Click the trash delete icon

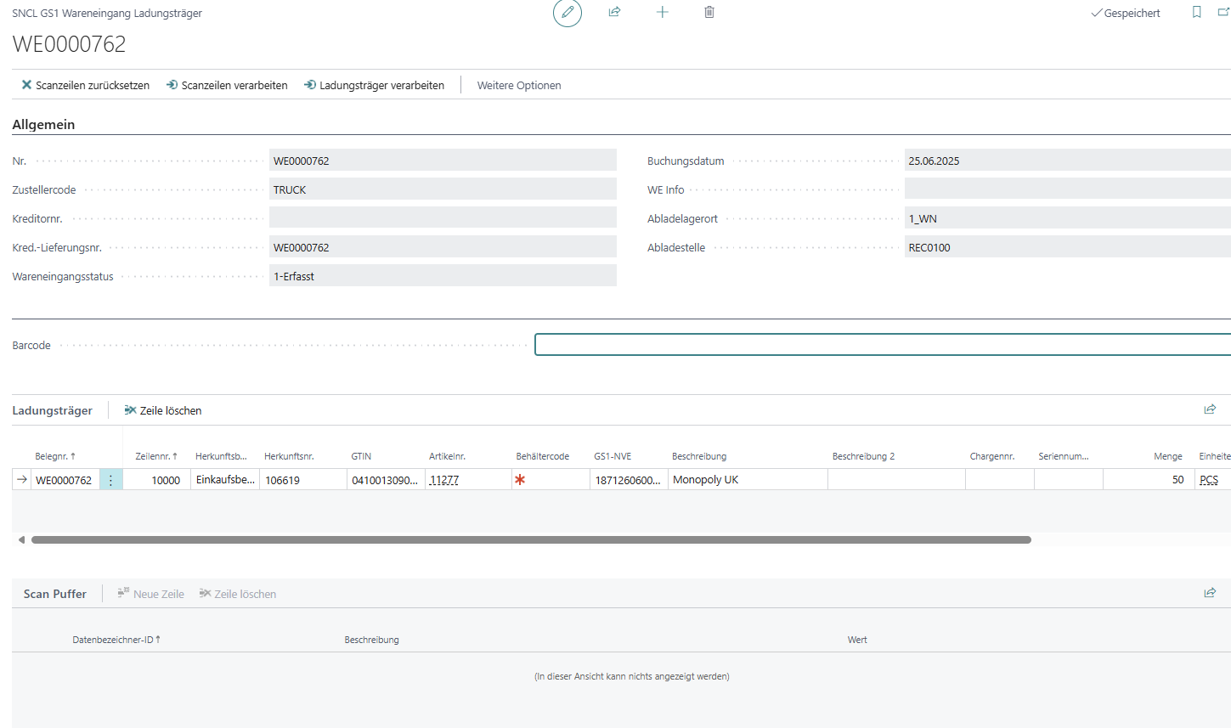(709, 12)
